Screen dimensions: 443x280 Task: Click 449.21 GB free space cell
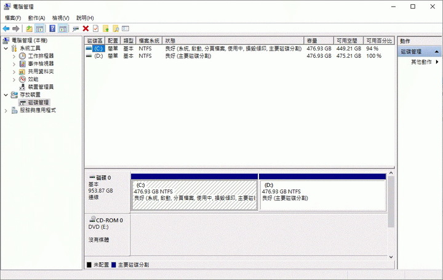[349, 49]
